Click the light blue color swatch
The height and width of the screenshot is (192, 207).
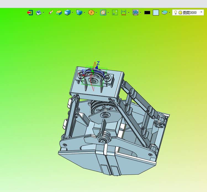(156, 13)
